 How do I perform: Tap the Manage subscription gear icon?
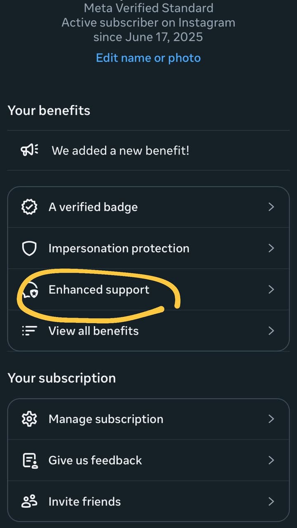(x=29, y=419)
